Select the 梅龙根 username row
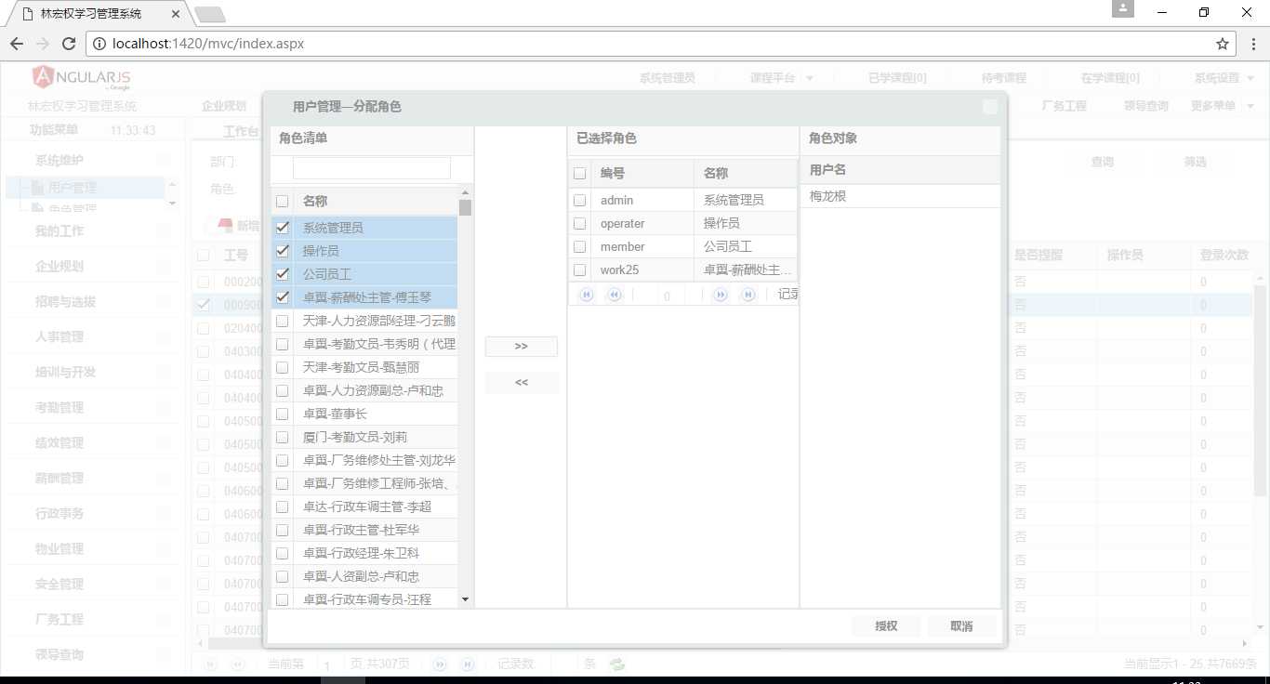This screenshot has height=684, width=1270. [x=900, y=196]
